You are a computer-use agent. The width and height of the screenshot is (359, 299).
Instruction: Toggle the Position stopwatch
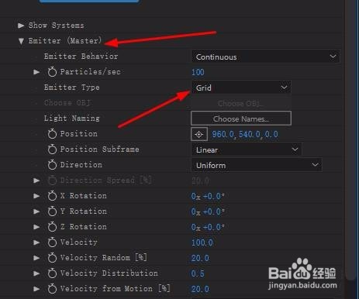tap(52, 134)
